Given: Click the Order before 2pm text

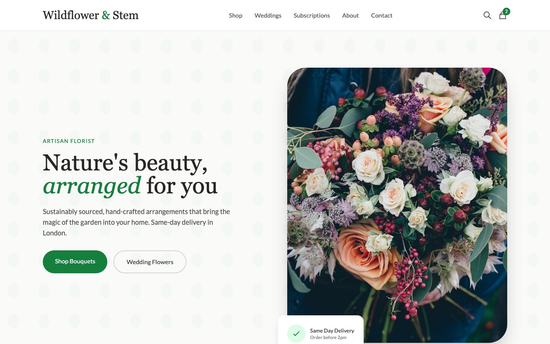Looking at the screenshot, I should tap(328, 338).
